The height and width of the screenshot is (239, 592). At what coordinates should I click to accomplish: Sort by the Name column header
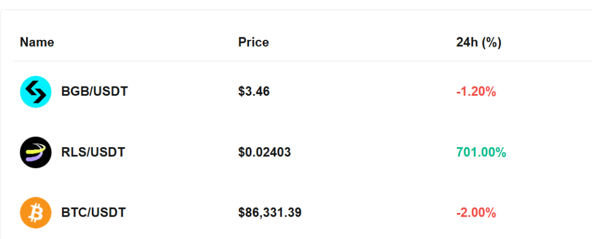[x=37, y=42]
